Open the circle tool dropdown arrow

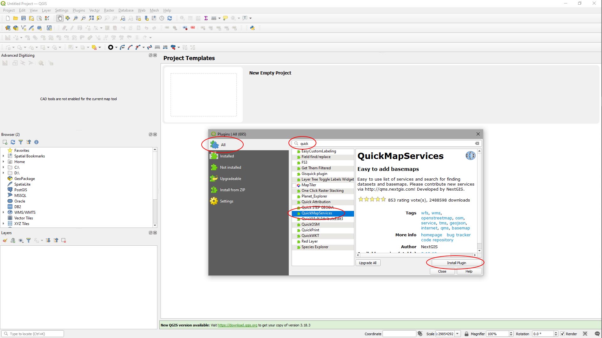click(x=116, y=48)
